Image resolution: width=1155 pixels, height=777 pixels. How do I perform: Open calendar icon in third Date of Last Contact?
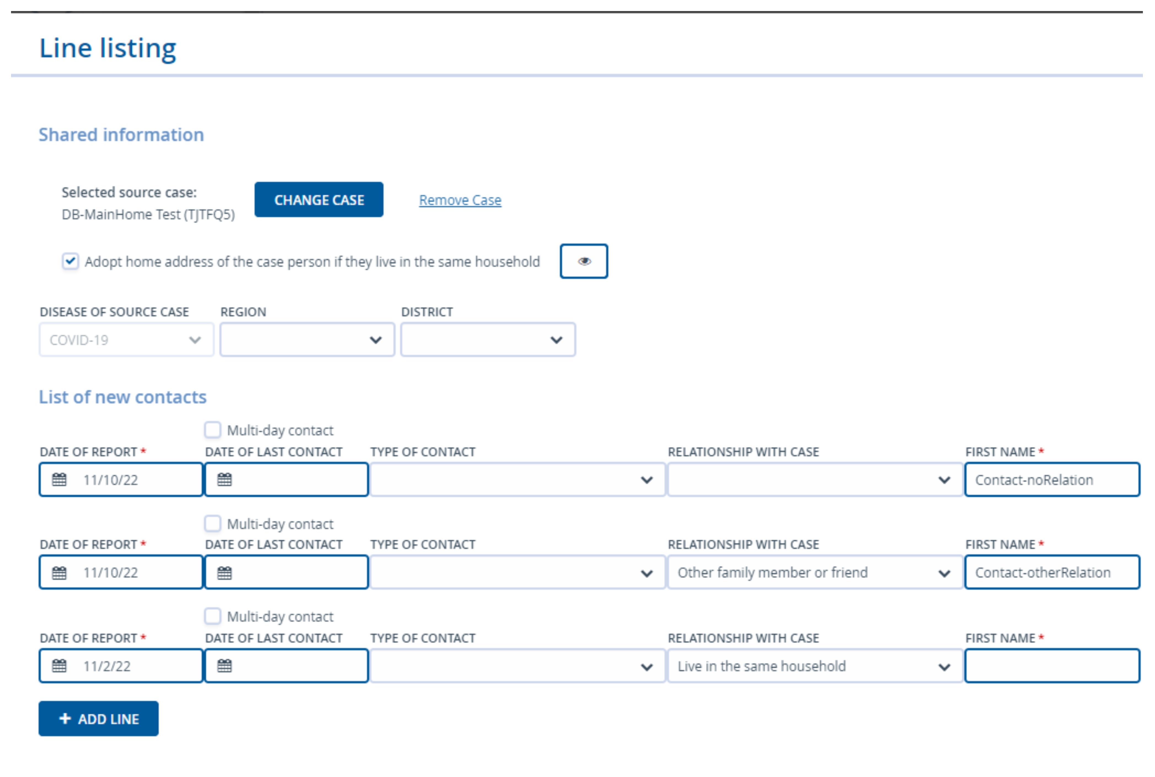click(x=225, y=665)
